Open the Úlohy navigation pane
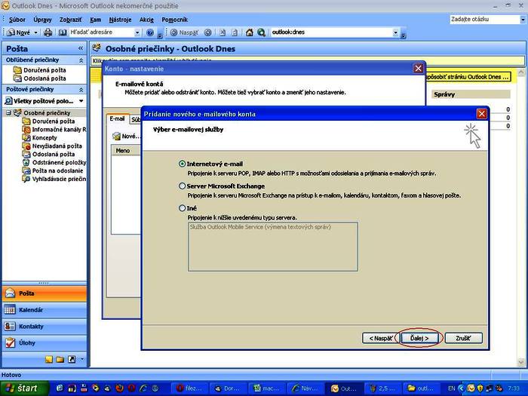The width and height of the screenshot is (528, 396). pyautogui.click(x=45, y=342)
